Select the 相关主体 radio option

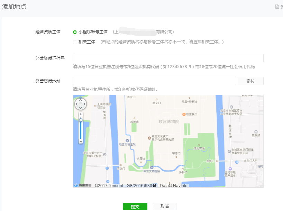click(x=75, y=42)
